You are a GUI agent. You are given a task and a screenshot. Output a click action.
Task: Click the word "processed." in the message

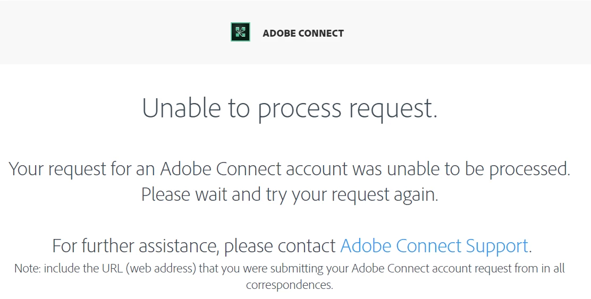click(x=529, y=169)
